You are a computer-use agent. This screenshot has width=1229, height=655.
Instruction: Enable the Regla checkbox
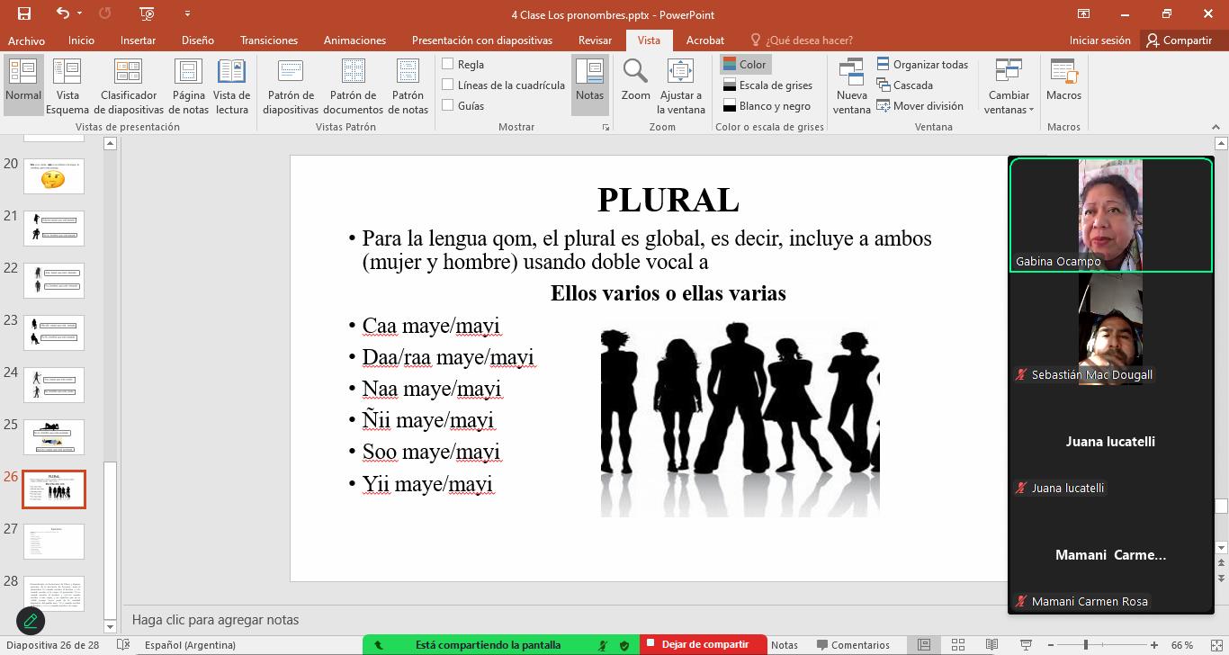447,65
